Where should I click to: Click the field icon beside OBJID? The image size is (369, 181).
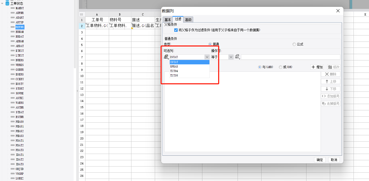click(x=13, y=169)
